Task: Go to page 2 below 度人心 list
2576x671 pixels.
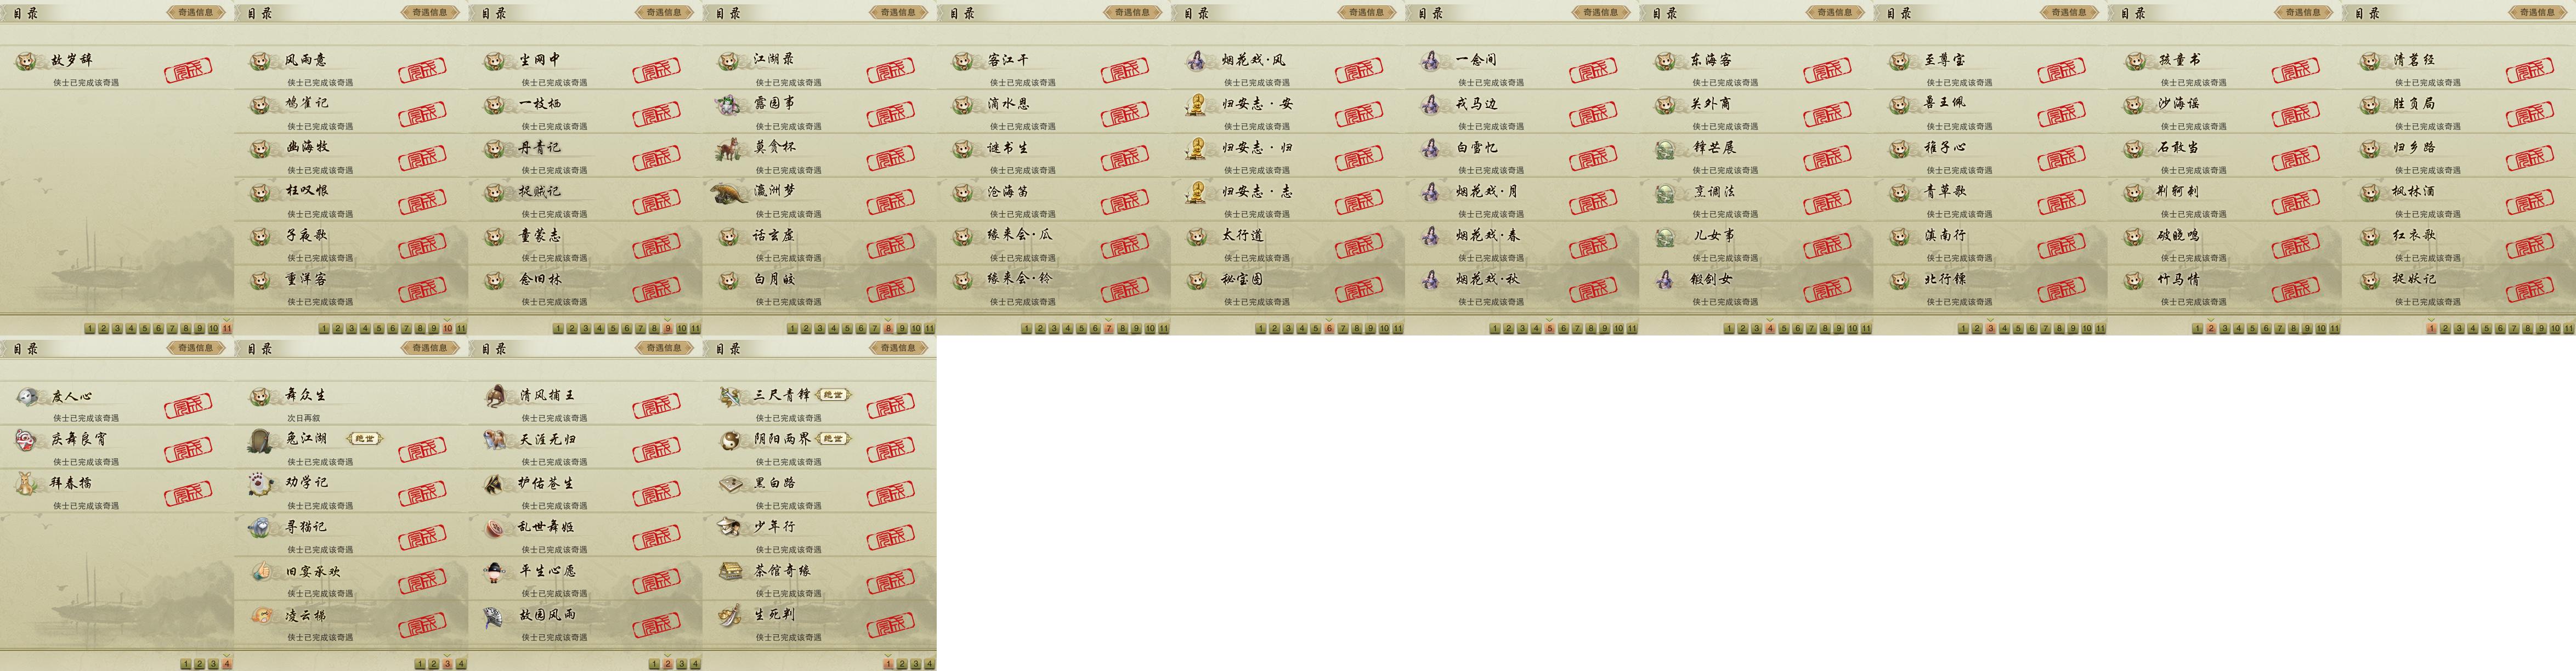Action: pyautogui.click(x=199, y=664)
